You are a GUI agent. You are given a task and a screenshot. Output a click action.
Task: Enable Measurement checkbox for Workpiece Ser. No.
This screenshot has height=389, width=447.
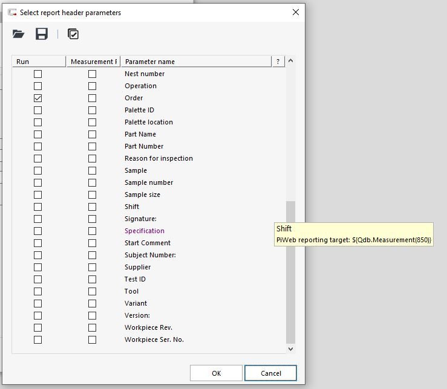tap(92, 339)
